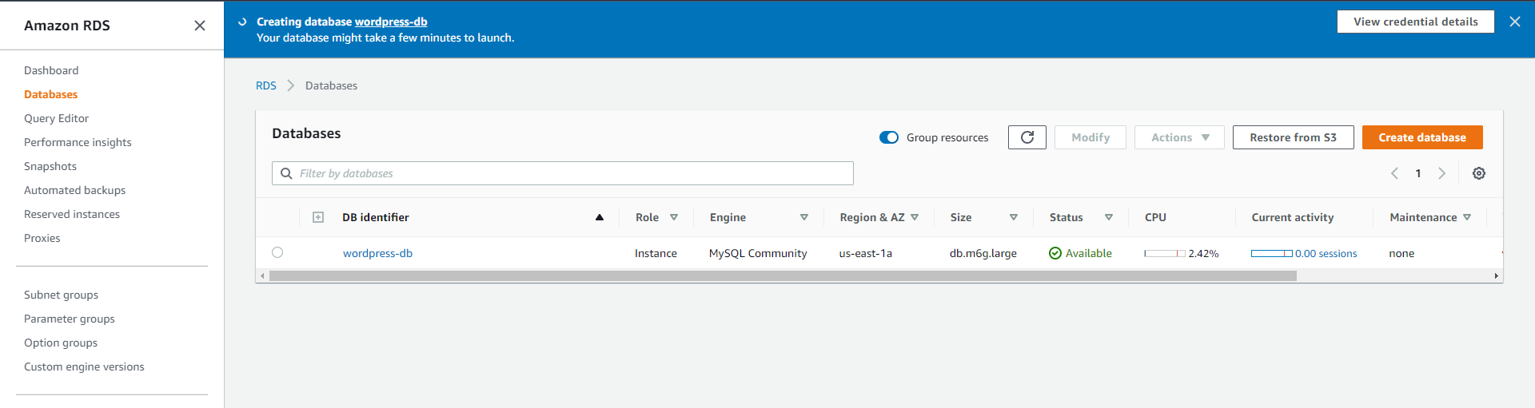Screen dimensions: 1535x408
Task: Click the current activity sessions bar
Action: click(x=1272, y=253)
